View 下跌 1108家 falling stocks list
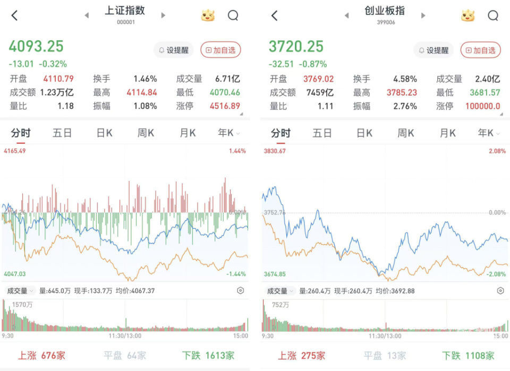 pyautogui.click(x=467, y=355)
